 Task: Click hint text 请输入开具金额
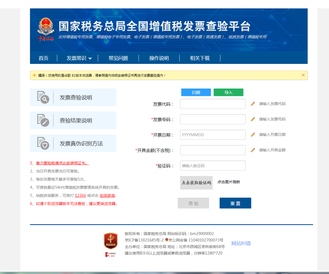[272, 150]
